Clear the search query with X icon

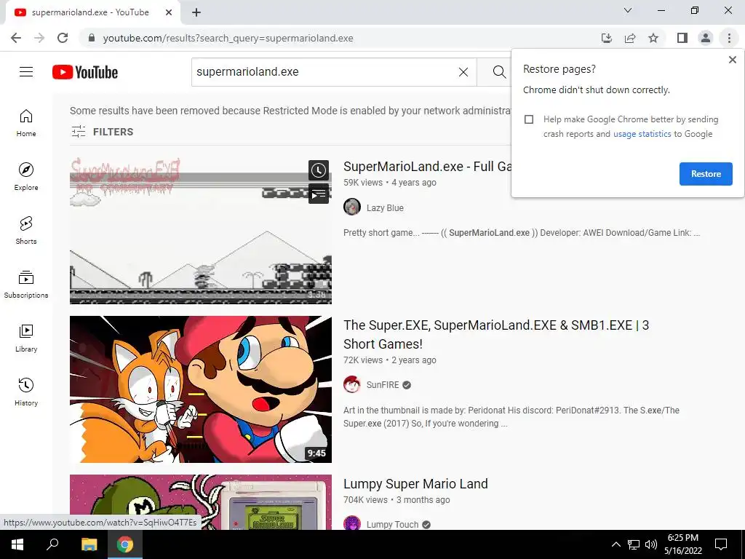(x=463, y=72)
